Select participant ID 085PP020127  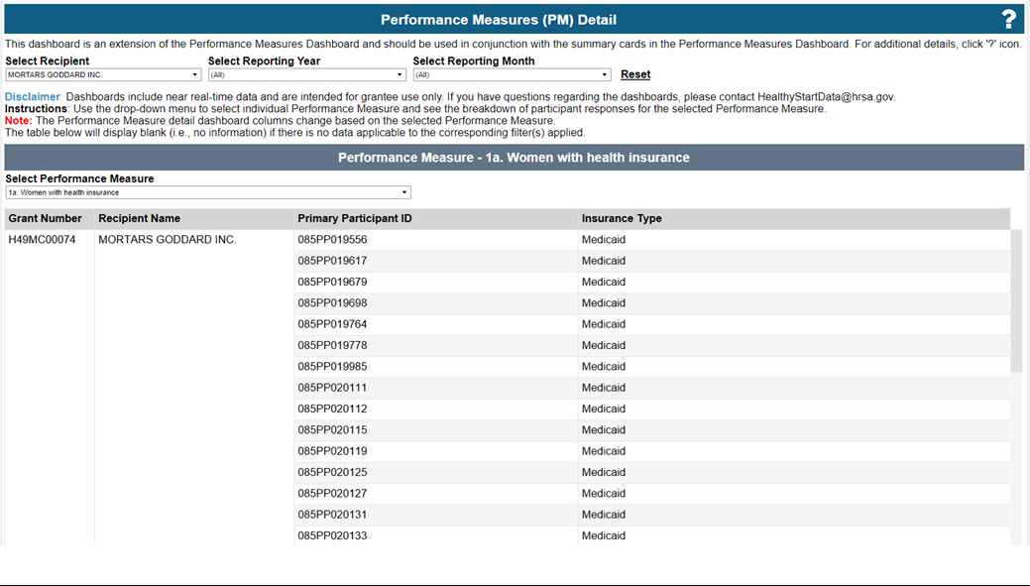332,494
